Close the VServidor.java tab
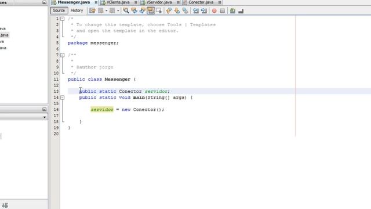The image size is (371, 209). 178,2
